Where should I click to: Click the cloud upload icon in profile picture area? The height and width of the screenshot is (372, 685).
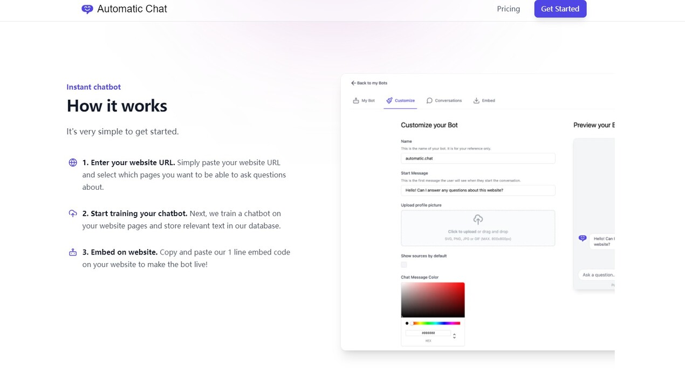pos(478,219)
